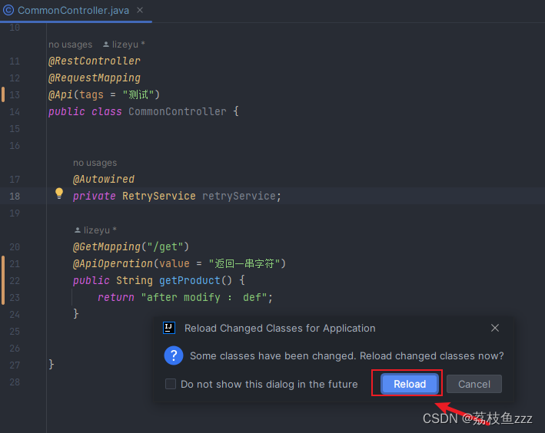Click the retryService field name
545x433 pixels.
pyautogui.click(x=239, y=196)
